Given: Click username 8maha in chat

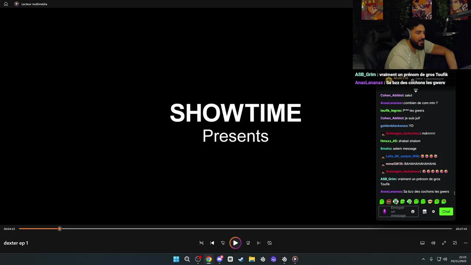Looking at the screenshot, I should (x=386, y=149).
